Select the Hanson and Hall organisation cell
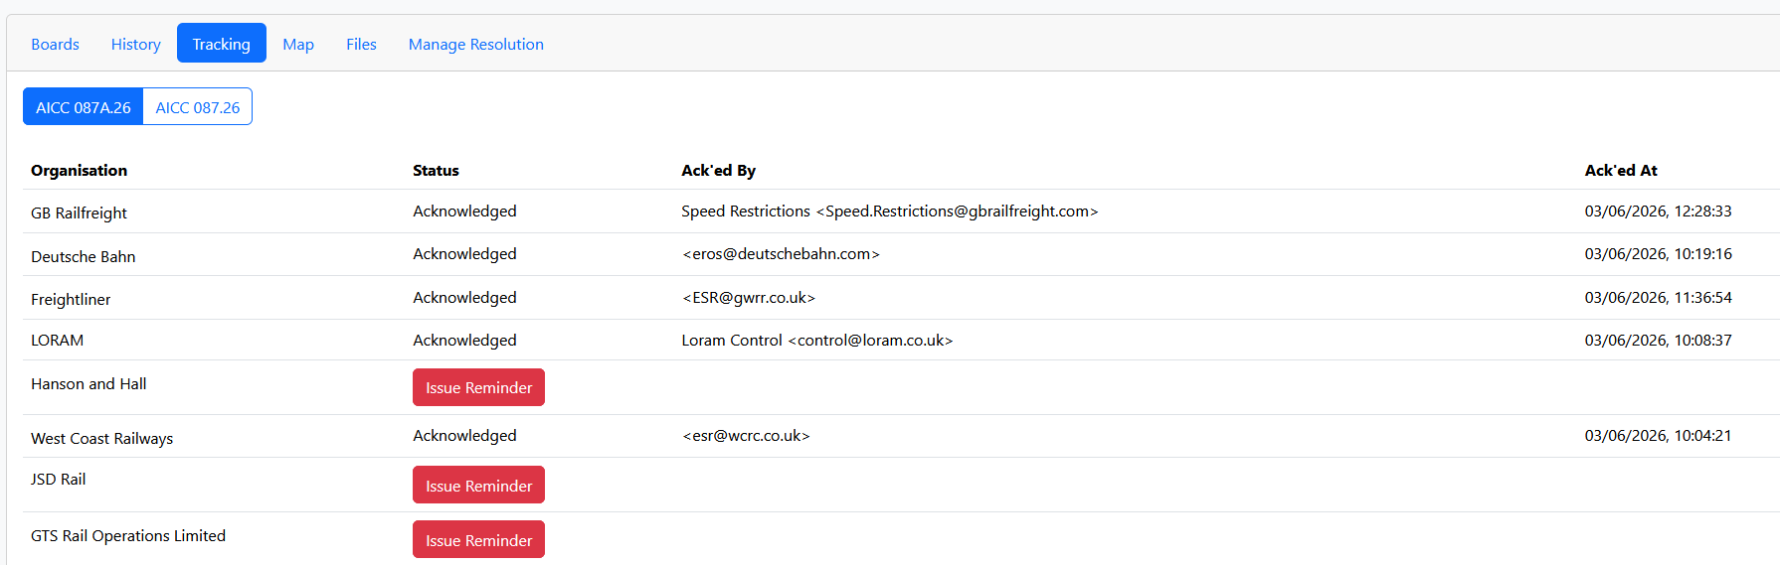 tap(89, 383)
